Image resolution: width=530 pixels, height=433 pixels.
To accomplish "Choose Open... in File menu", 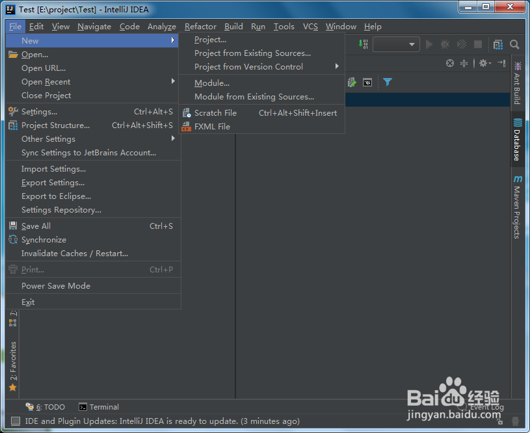I will pos(92,55).
